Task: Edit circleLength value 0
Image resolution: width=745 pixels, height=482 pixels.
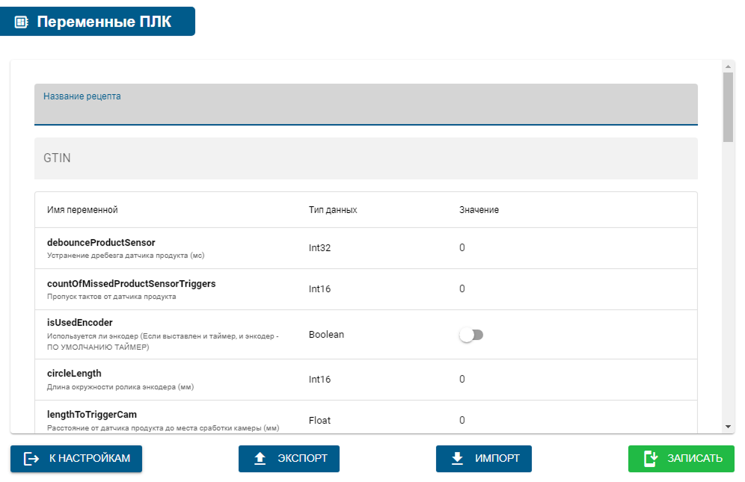Action: click(x=462, y=379)
